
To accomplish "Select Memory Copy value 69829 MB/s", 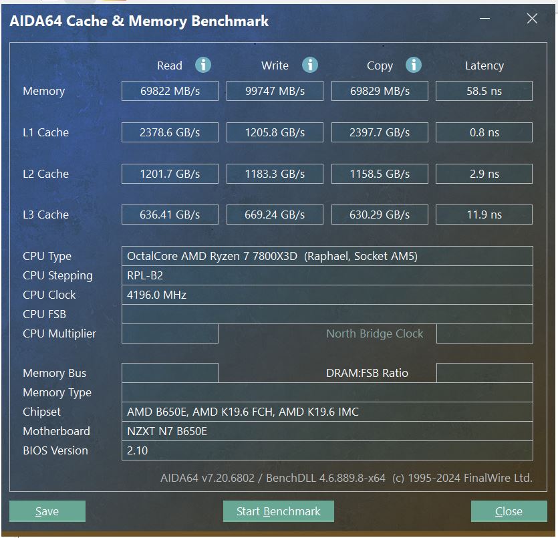I will (x=380, y=91).
